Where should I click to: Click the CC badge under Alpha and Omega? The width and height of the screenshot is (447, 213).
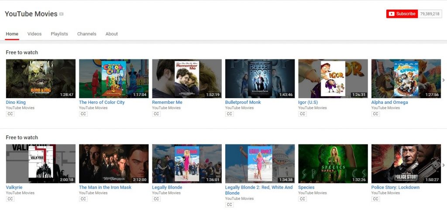375,114
